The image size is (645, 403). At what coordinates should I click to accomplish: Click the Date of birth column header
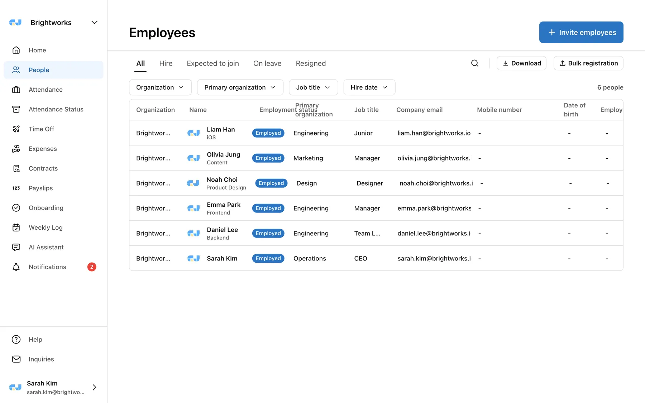coord(574,110)
